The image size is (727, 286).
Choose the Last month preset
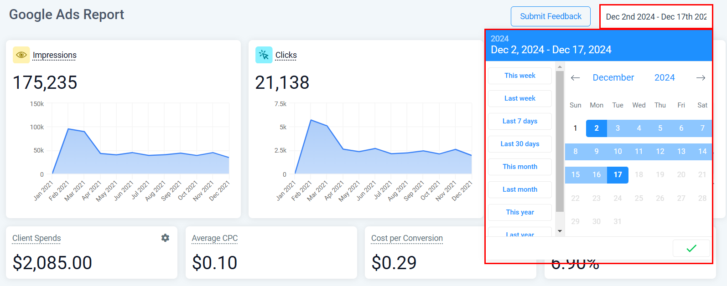tap(519, 189)
